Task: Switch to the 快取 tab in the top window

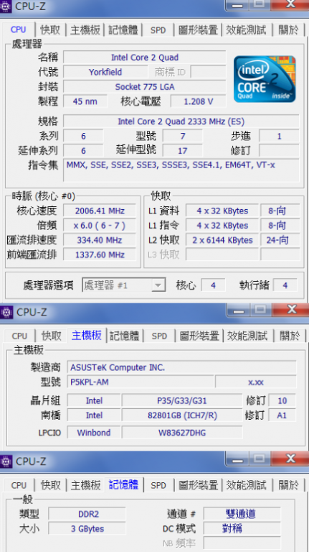Action: coord(51,30)
